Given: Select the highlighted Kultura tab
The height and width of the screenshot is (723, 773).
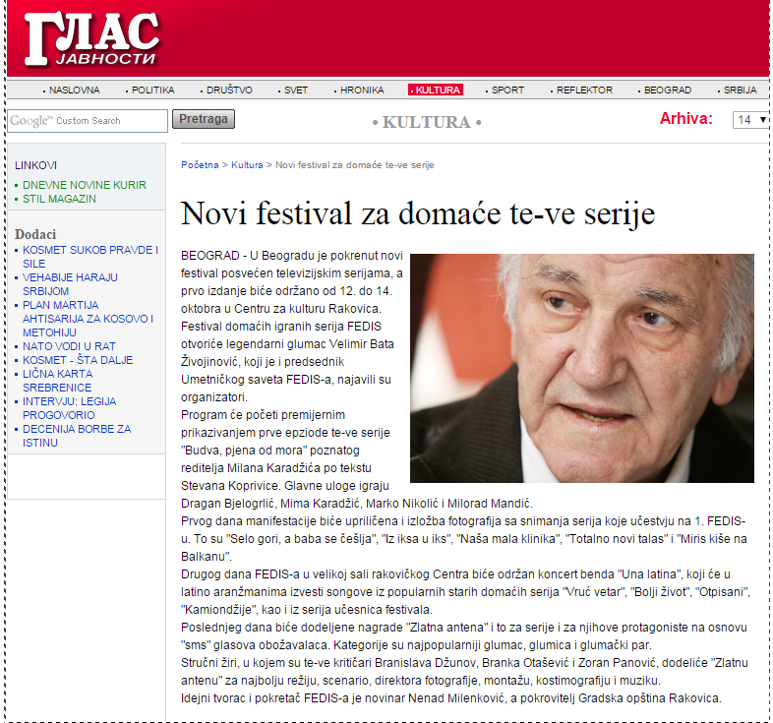Looking at the screenshot, I should pyautogui.click(x=437, y=90).
